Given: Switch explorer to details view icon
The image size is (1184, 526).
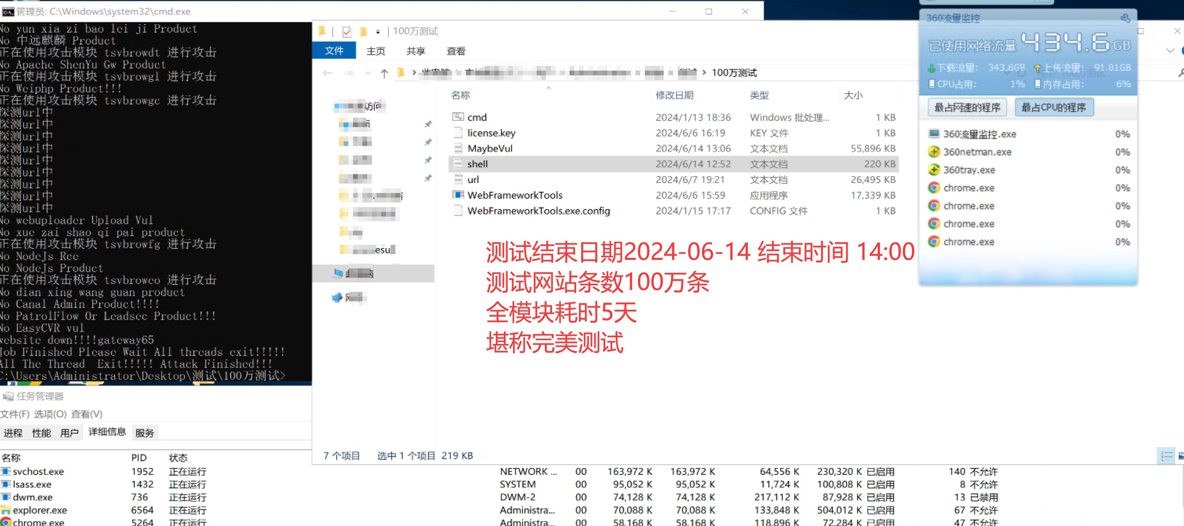Looking at the screenshot, I should click(1166, 456).
